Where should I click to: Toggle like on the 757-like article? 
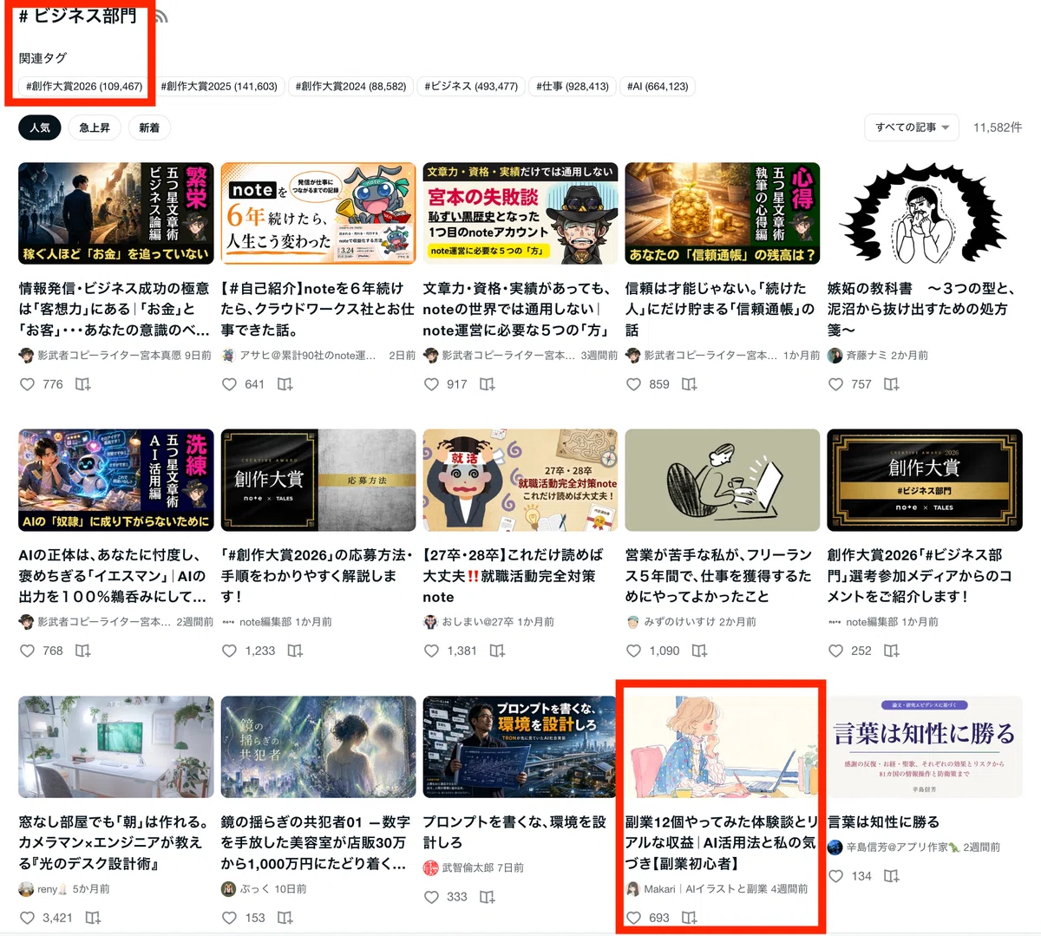[835, 384]
